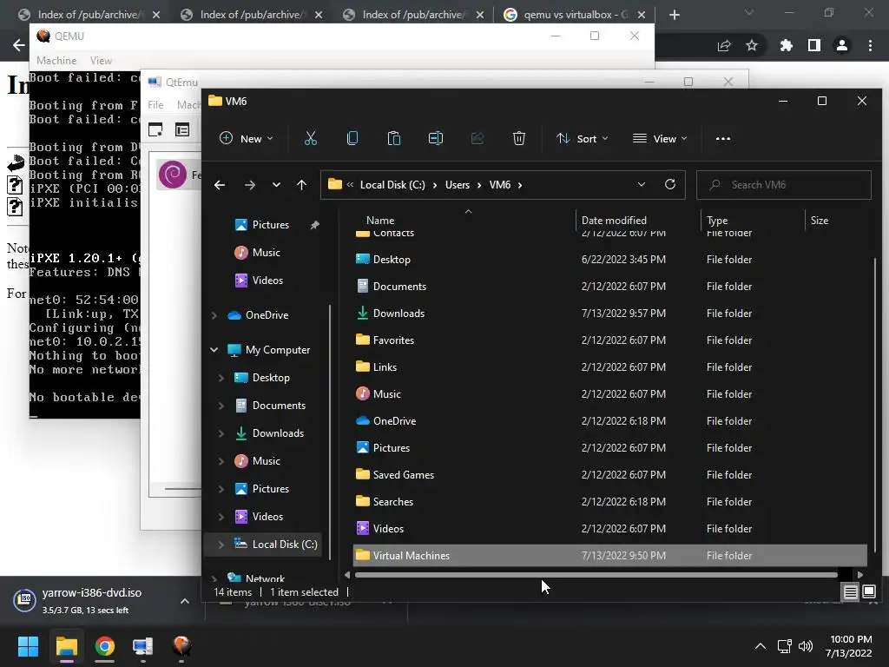Click the Cut icon in Explorer toolbar
The width and height of the screenshot is (889, 667).
click(310, 138)
